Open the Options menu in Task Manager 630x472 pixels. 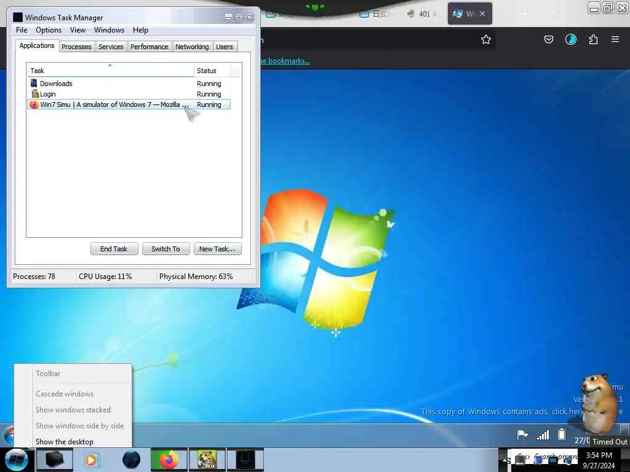(x=49, y=30)
